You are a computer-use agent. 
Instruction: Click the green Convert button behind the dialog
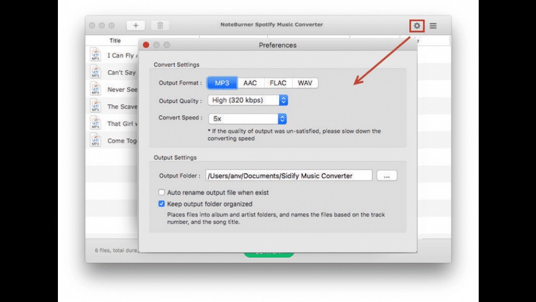point(269,255)
